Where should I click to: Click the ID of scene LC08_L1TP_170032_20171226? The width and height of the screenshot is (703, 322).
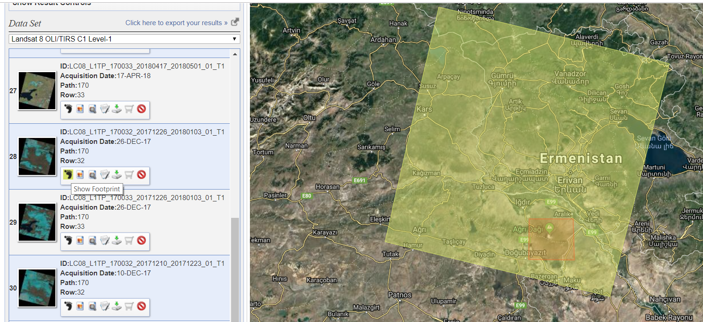[x=142, y=132]
